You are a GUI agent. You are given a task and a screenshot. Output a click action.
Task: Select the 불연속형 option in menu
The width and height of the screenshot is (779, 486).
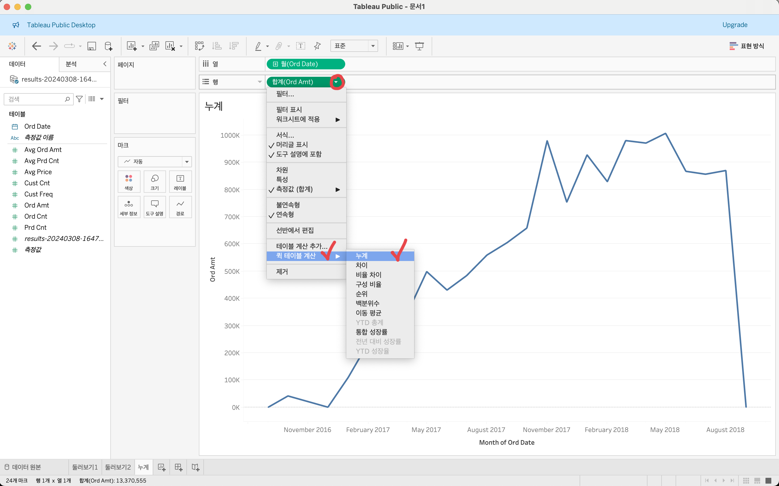288,205
